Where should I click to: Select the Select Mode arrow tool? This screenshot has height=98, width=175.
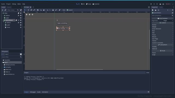click(x=25, y=10)
